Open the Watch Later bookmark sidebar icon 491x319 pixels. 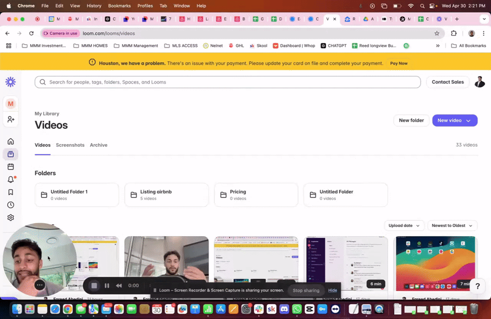pyautogui.click(x=11, y=192)
